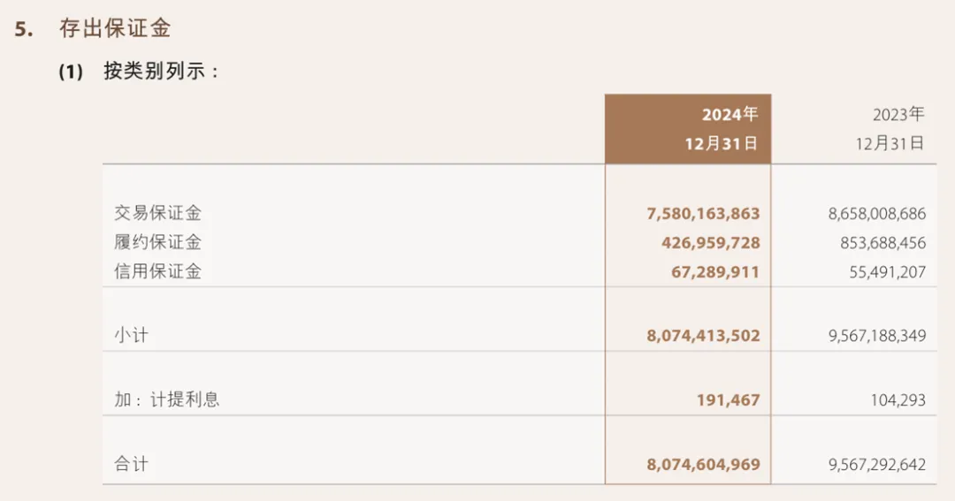Image resolution: width=955 pixels, height=501 pixels.
Task: Click the 小计 row label
Action: click(x=131, y=336)
